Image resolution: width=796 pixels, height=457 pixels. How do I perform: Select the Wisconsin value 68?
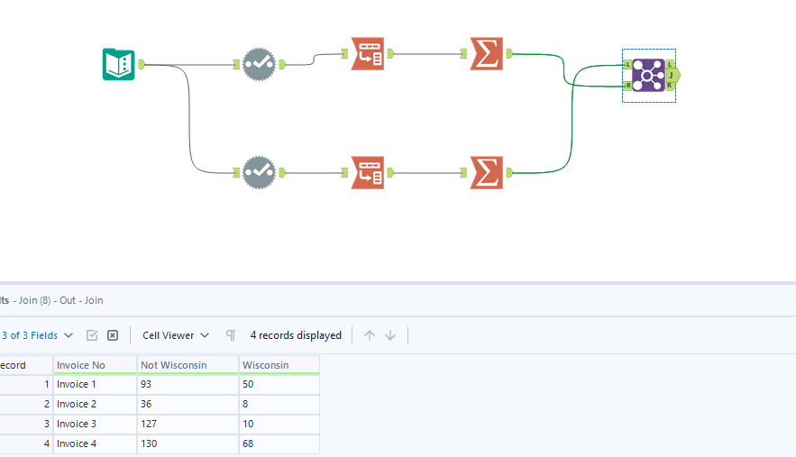pyautogui.click(x=279, y=443)
